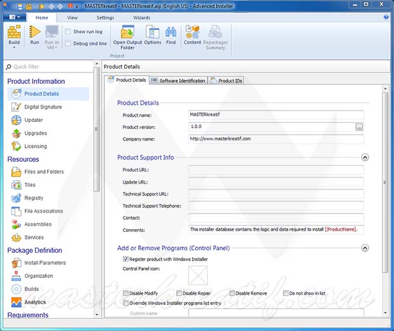Click the Find binoculars icon
394x331 pixels.
point(171,35)
